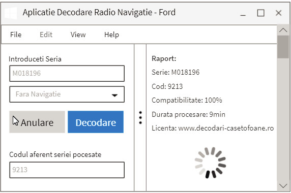This screenshot has width=291, height=193.
Task: Click the 'Compatibilitate: 100%' line
Action: [187, 101]
